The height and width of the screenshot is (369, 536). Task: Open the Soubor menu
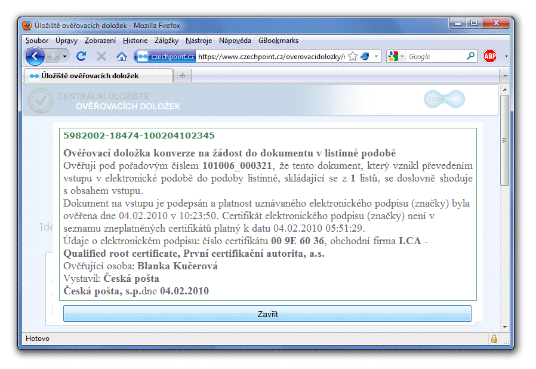(37, 41)
